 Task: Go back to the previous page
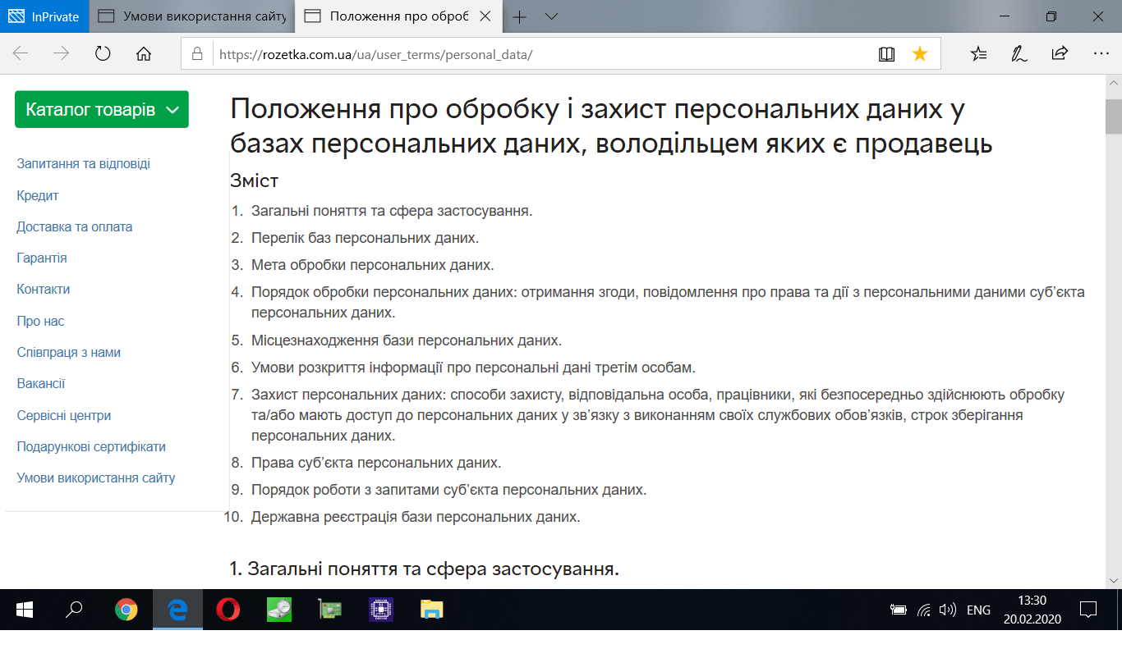point(21,54)
